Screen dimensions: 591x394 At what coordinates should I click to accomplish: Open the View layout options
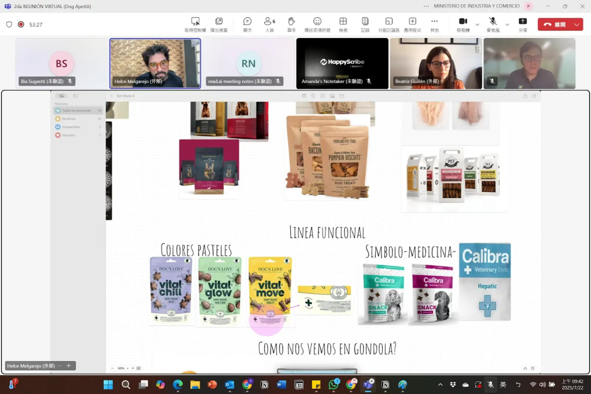[x=343, y=24]
